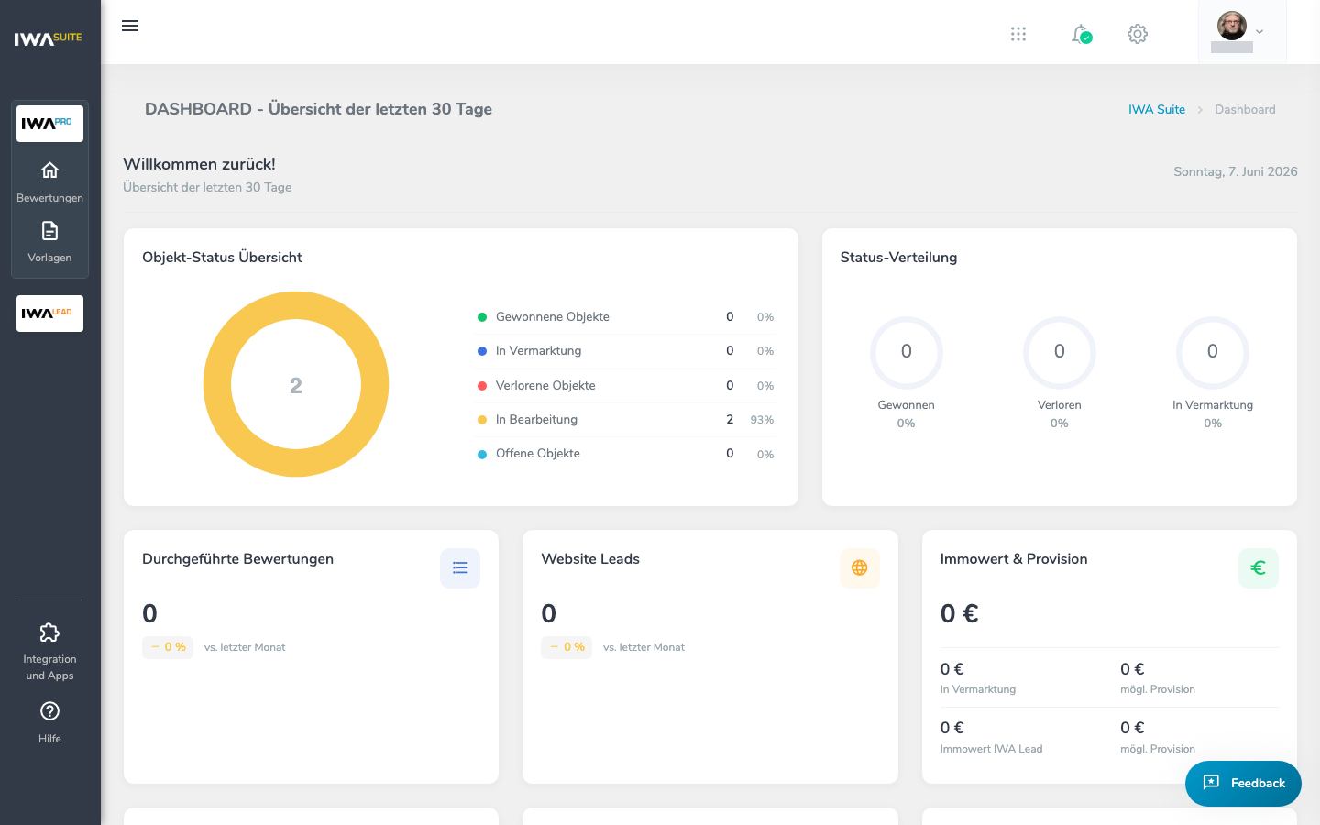Click the blue In Vermarktung legend dot

tap(482, 351)
